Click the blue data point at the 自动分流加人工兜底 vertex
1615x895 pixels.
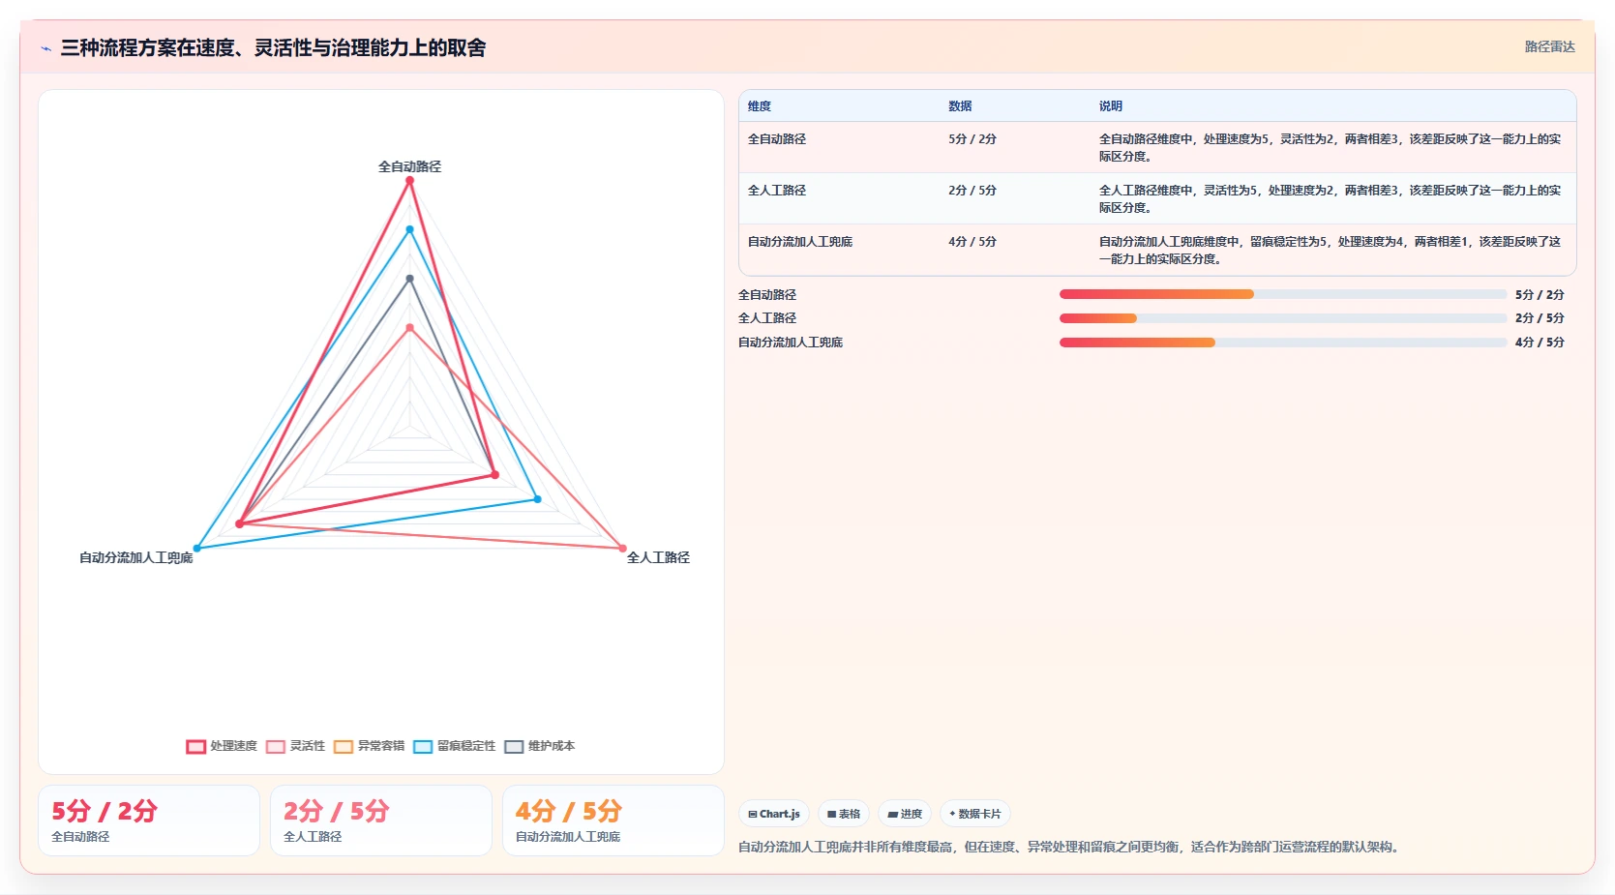pos(197,549)
